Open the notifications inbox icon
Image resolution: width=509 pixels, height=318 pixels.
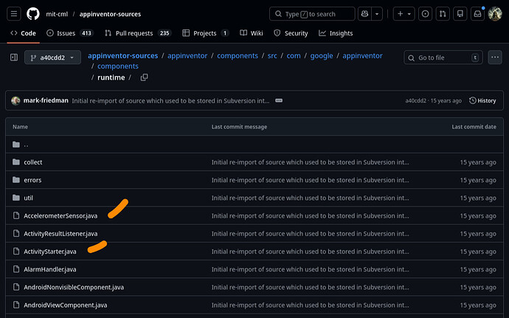(477, 14)
